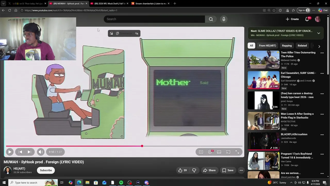Select the Related filter chip
330x186 pixels.
tap(302, 46)
